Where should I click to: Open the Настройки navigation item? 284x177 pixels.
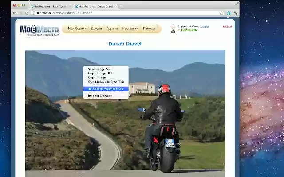[x=130, y=28]
